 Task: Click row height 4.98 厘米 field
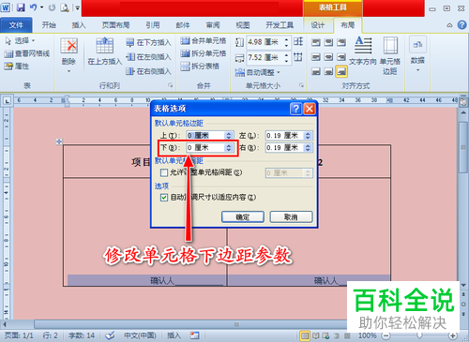[265, 42]
